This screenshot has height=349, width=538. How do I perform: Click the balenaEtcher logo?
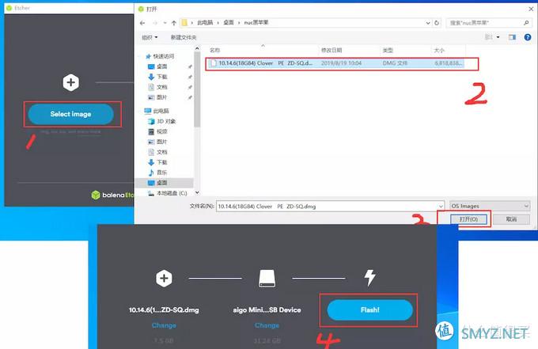tap(112, 195)
